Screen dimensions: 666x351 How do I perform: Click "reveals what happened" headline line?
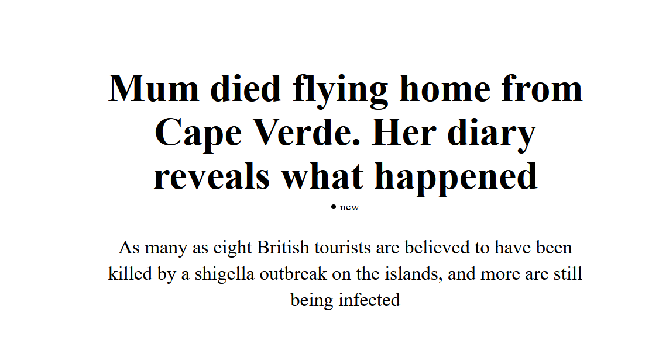pos(345,176)
